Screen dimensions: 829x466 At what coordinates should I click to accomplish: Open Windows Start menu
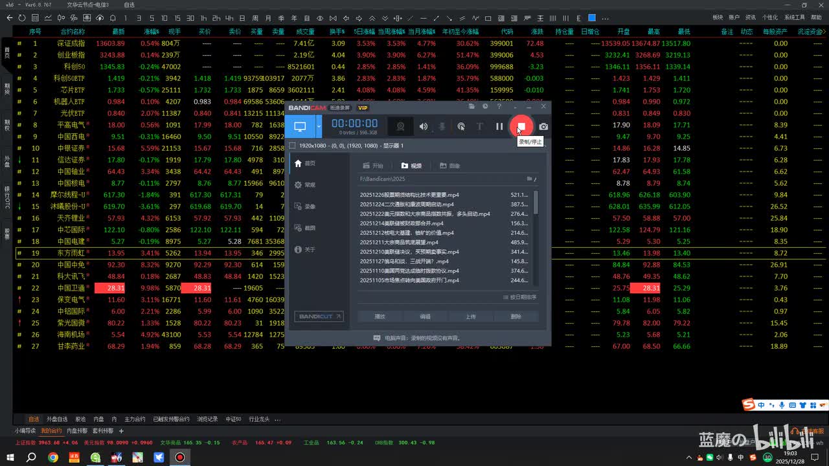(10, 458)
